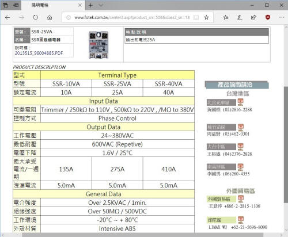Click the region label above (03)462-0301
The height and width of the screenshot is (237, 288).
coord(221,127)
